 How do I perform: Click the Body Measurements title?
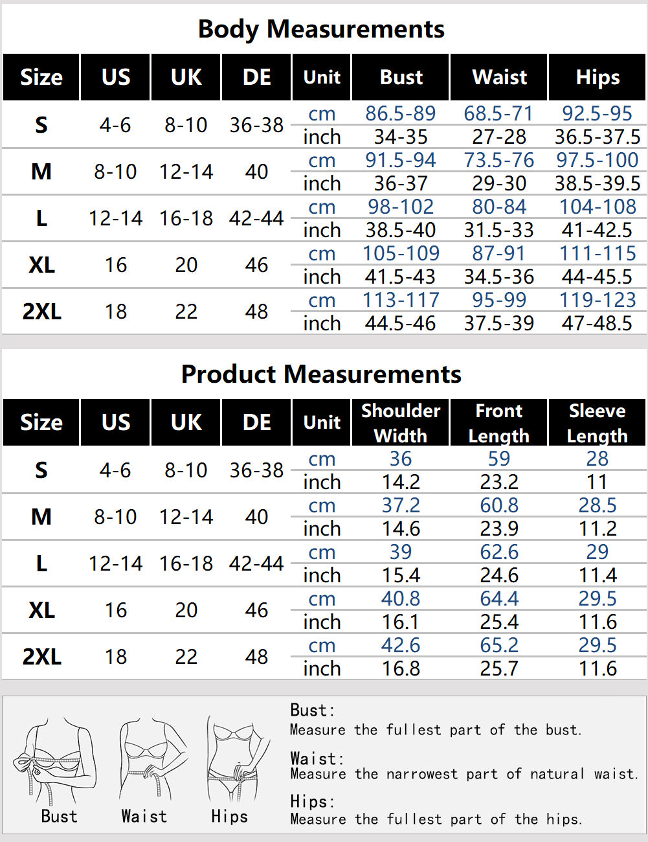pyautogui.click(x=321, y=29)
